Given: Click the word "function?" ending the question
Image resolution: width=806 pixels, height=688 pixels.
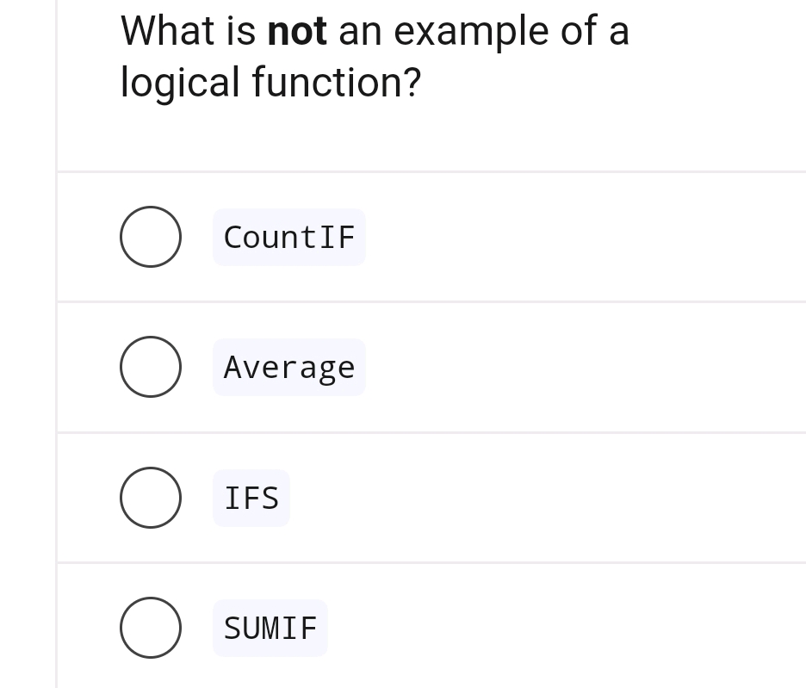Looking at the screenshot, I should (x=337, y=83).
